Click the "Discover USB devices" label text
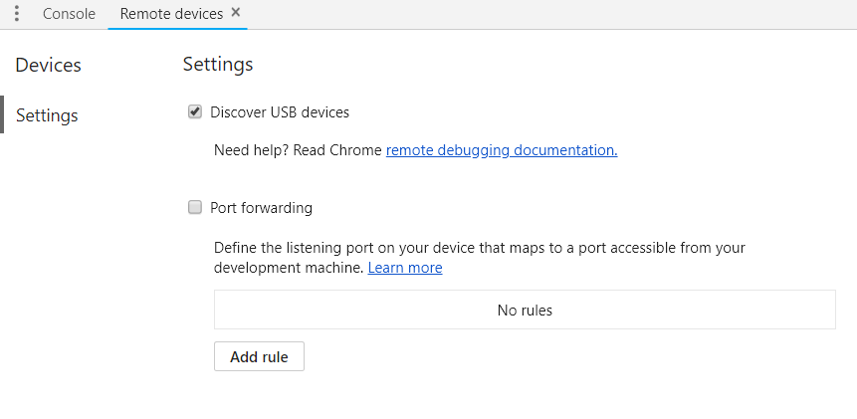 [x=280, y=112]
